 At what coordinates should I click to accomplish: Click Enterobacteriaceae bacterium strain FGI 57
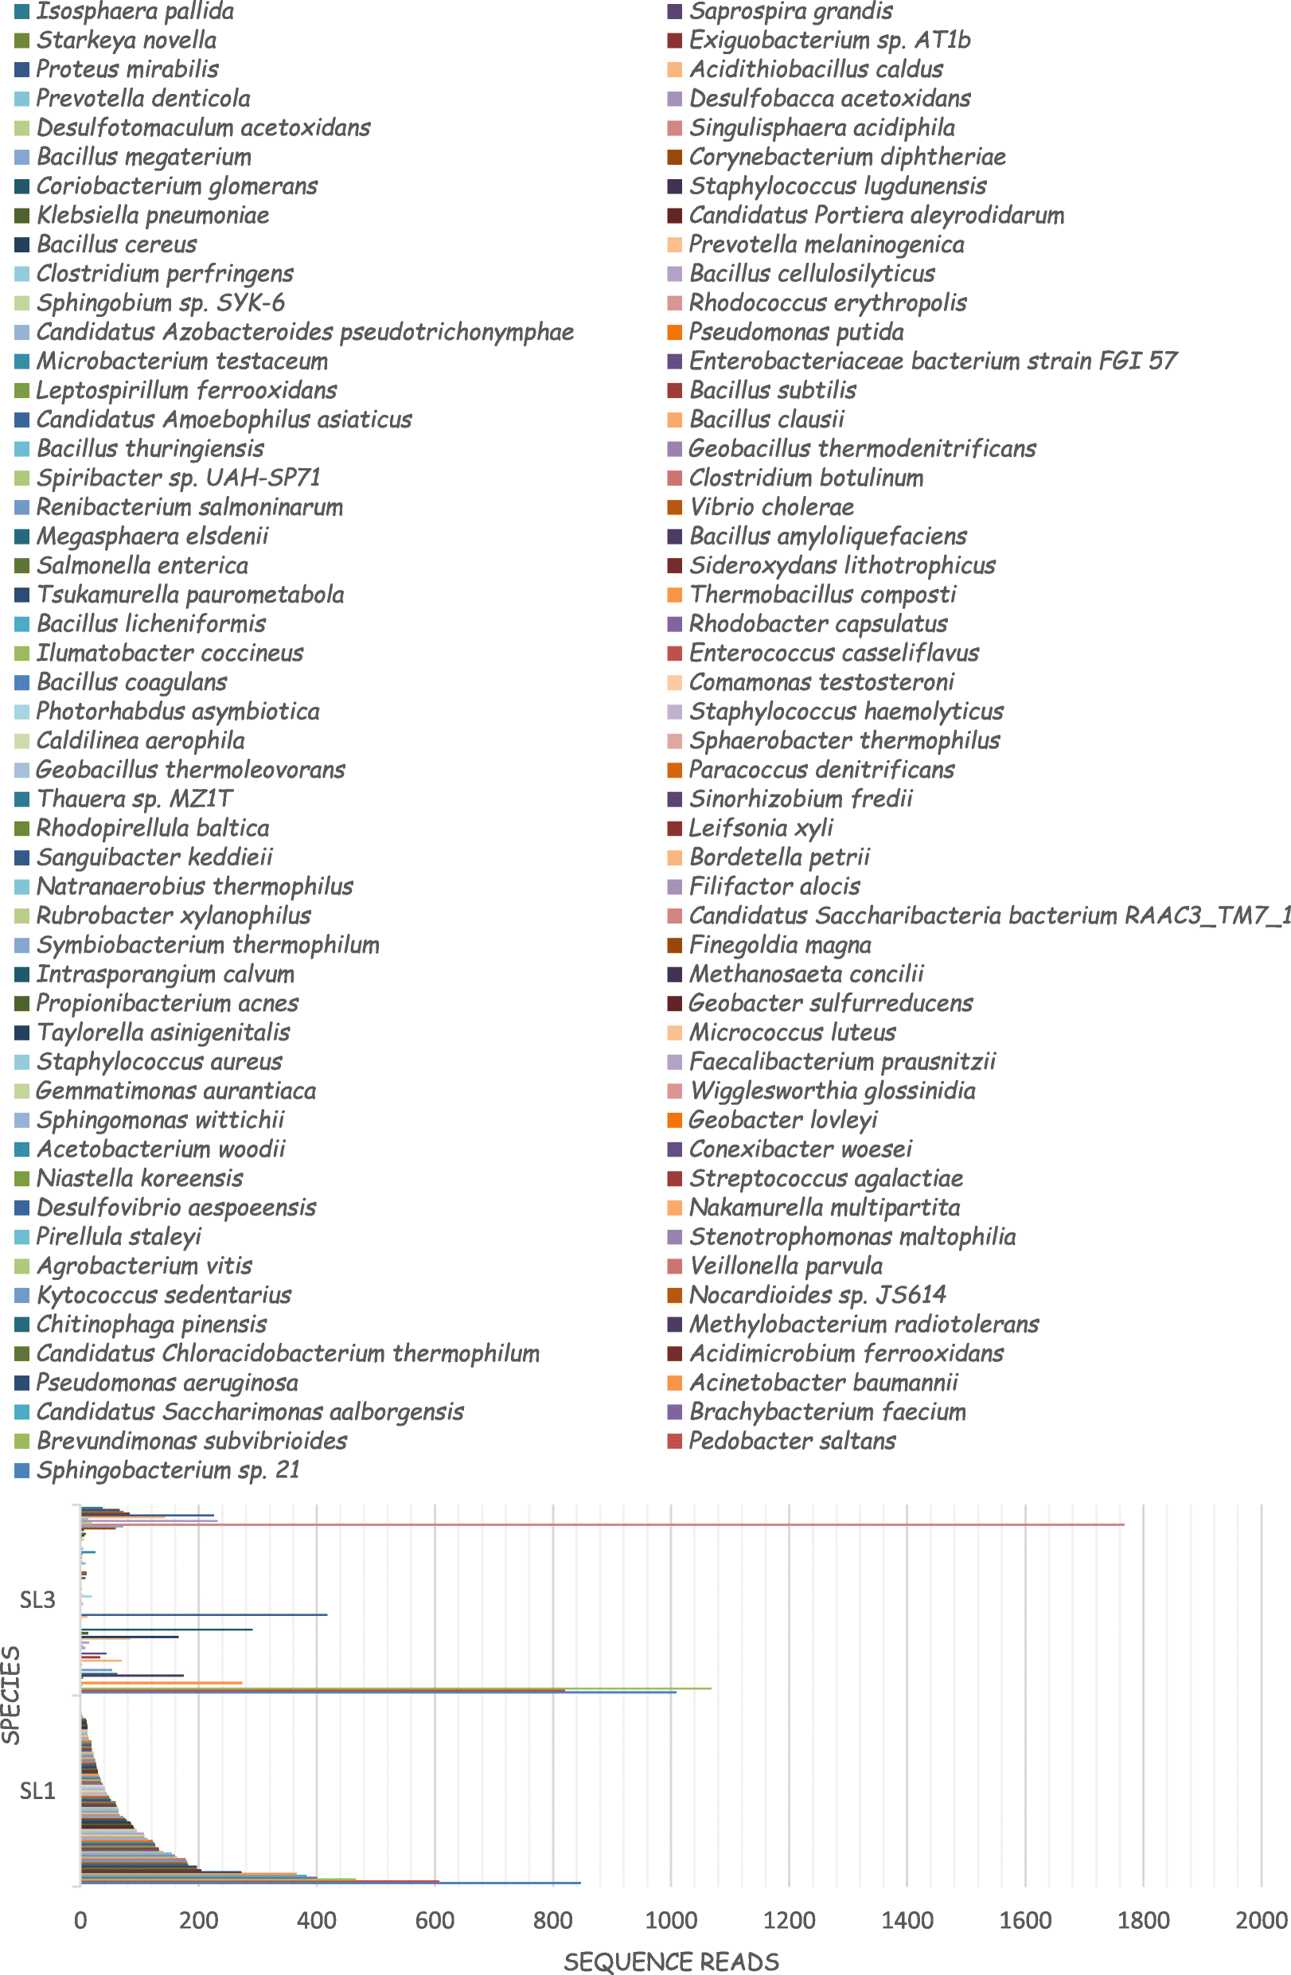[934, 361]
